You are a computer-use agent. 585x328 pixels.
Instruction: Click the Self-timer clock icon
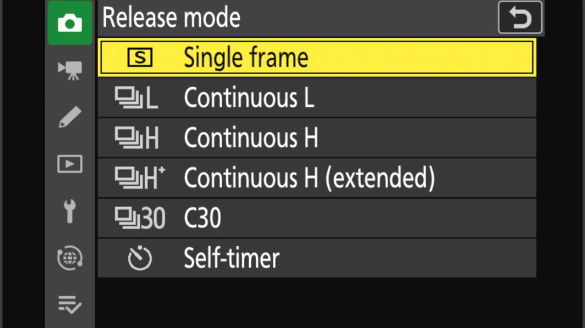[139, 258]
